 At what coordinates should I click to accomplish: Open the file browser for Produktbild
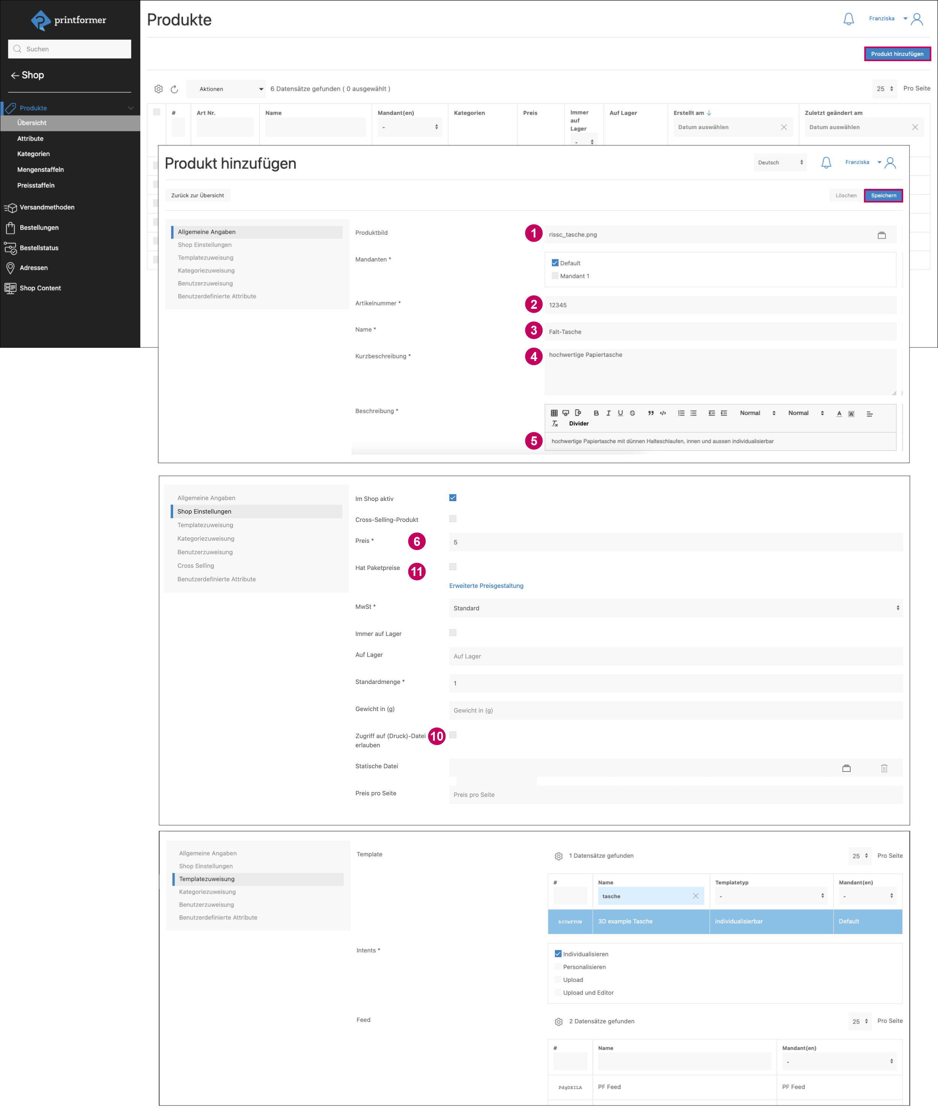click(x=881, y=235)
